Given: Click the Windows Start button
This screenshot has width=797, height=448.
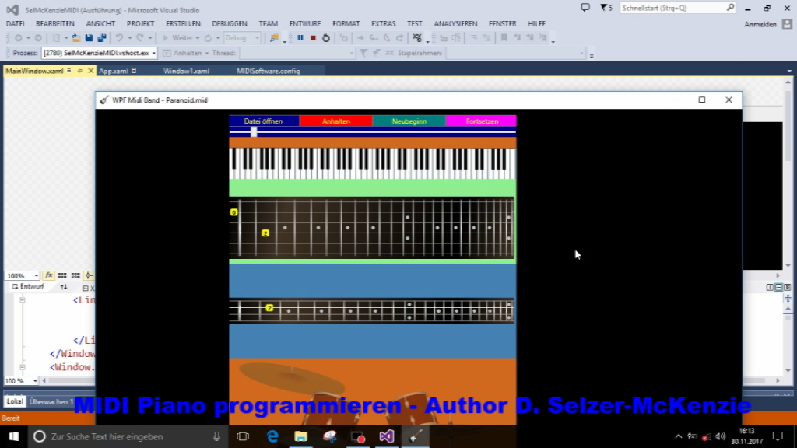Looking at the screenshot, I should (x=14, y=436).
